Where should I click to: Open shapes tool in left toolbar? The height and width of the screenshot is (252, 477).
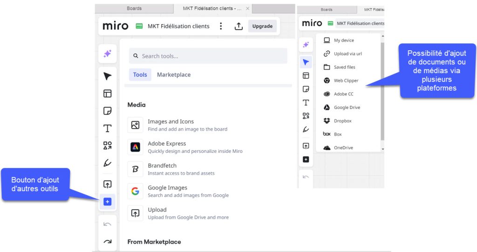(108, 145)
